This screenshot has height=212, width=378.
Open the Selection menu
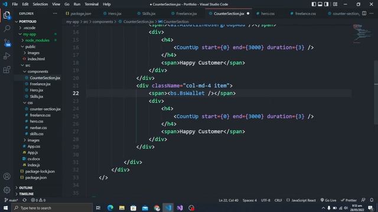tap(40, 4)
